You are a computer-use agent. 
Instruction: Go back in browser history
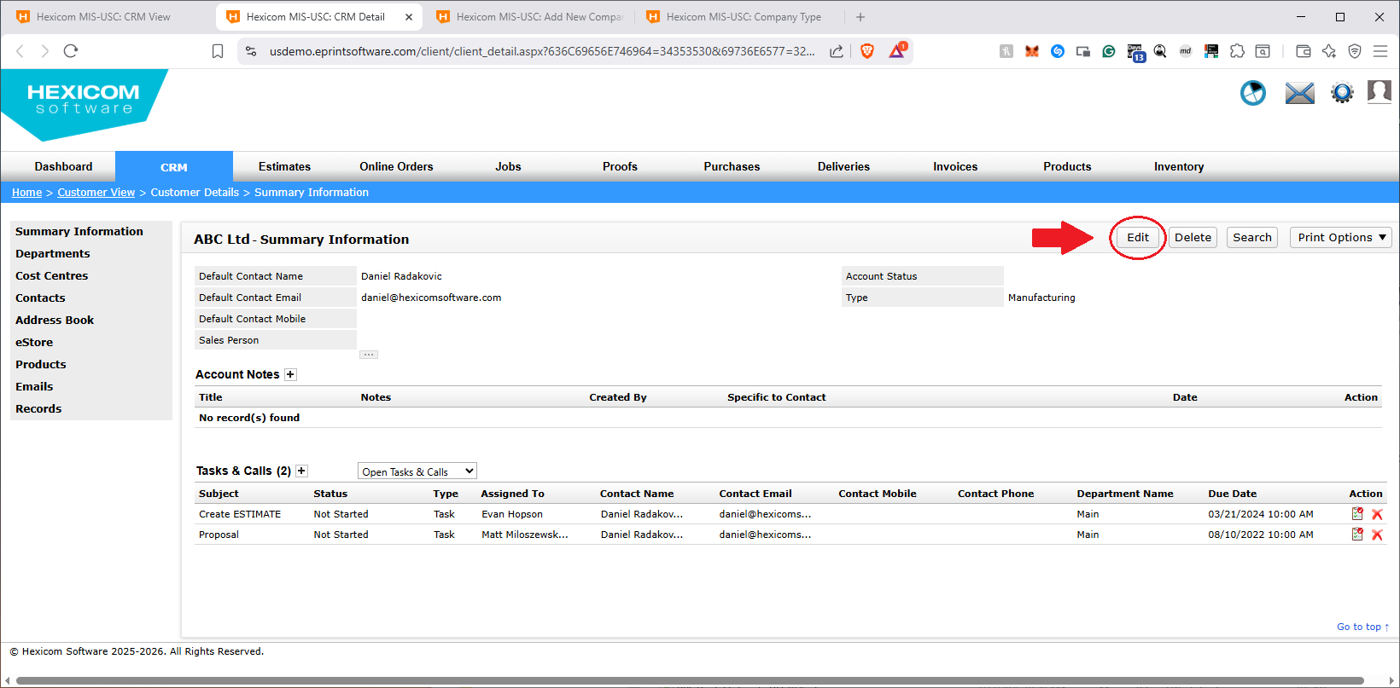click(x=20, y=51)
